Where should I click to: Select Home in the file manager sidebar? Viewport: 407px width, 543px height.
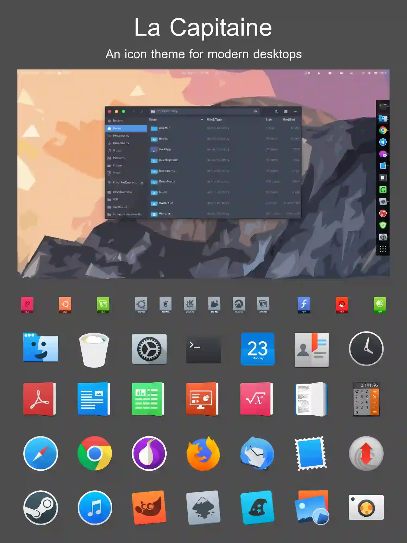(126, 128)
